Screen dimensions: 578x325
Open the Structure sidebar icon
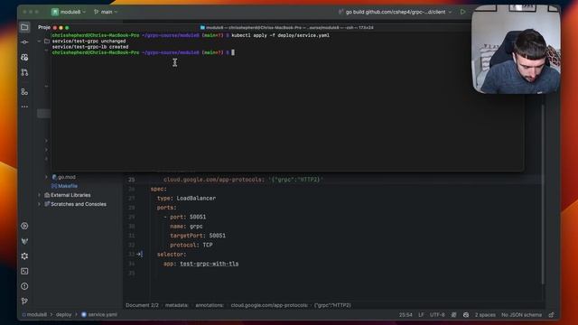pos(24,91)
